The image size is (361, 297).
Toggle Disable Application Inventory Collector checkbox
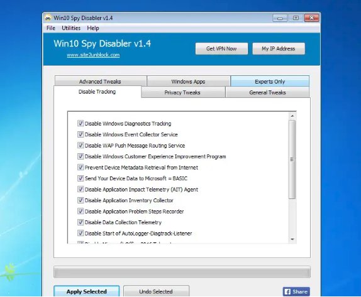click(x=81, y=200)
